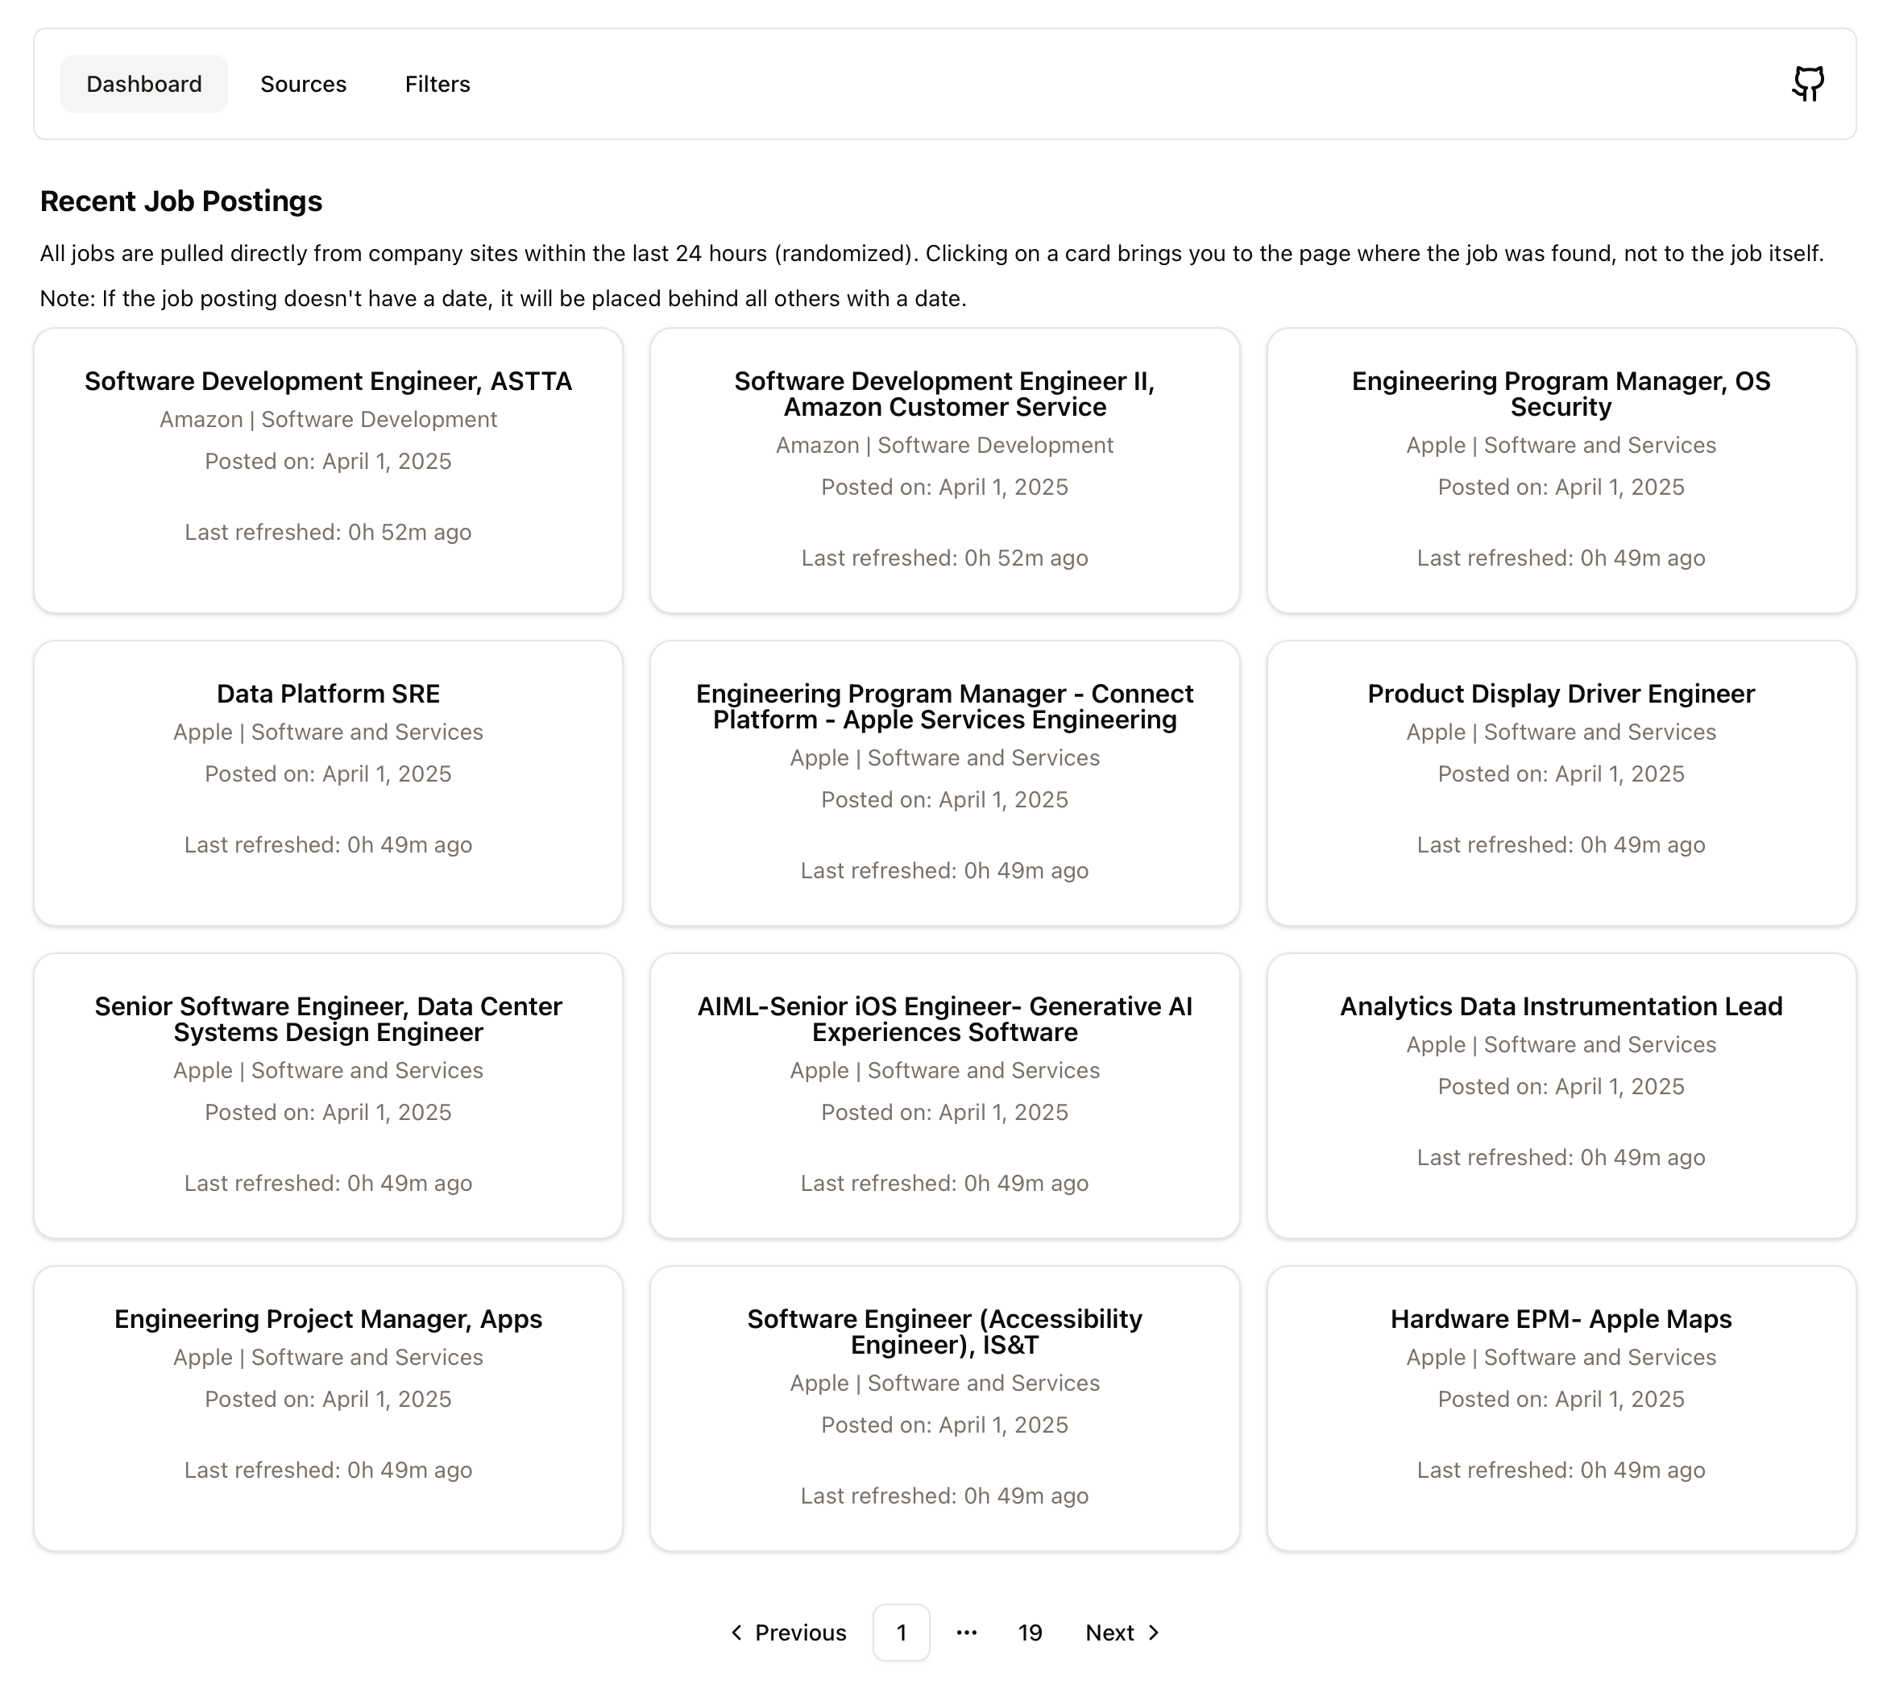Click the Next chevron arrow icon

[x=1153, y=1632]
